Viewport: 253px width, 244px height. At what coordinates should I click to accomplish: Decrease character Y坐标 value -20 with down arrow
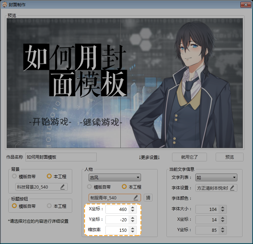coord(132,221)
